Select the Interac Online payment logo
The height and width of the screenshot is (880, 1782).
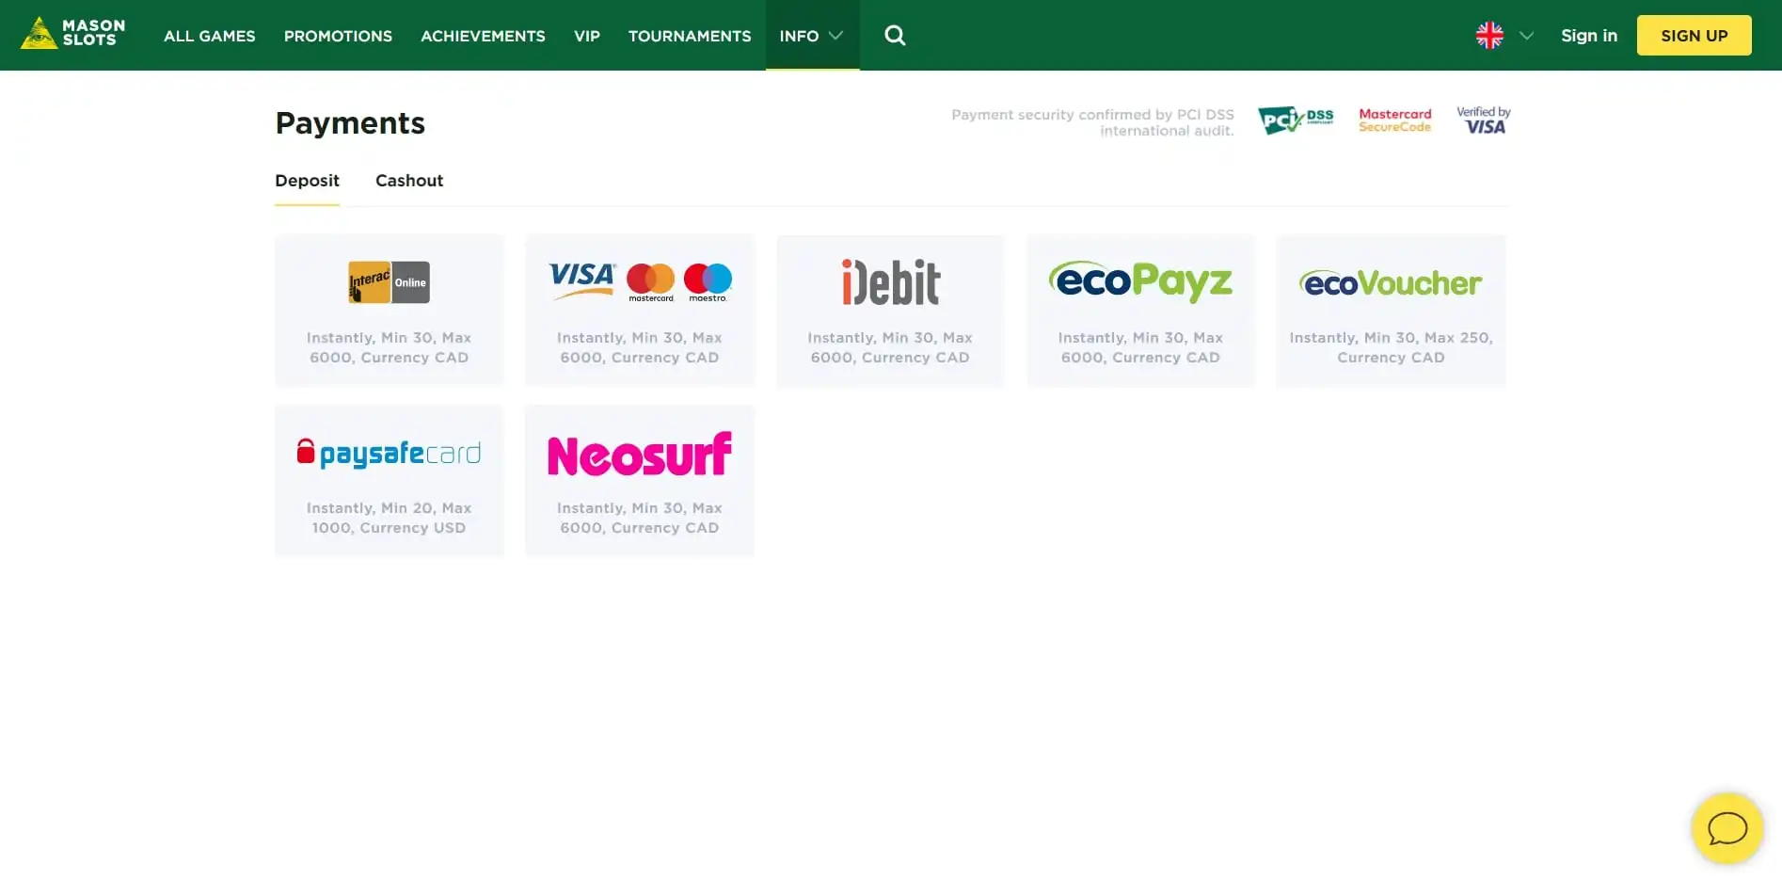(389, 282)
